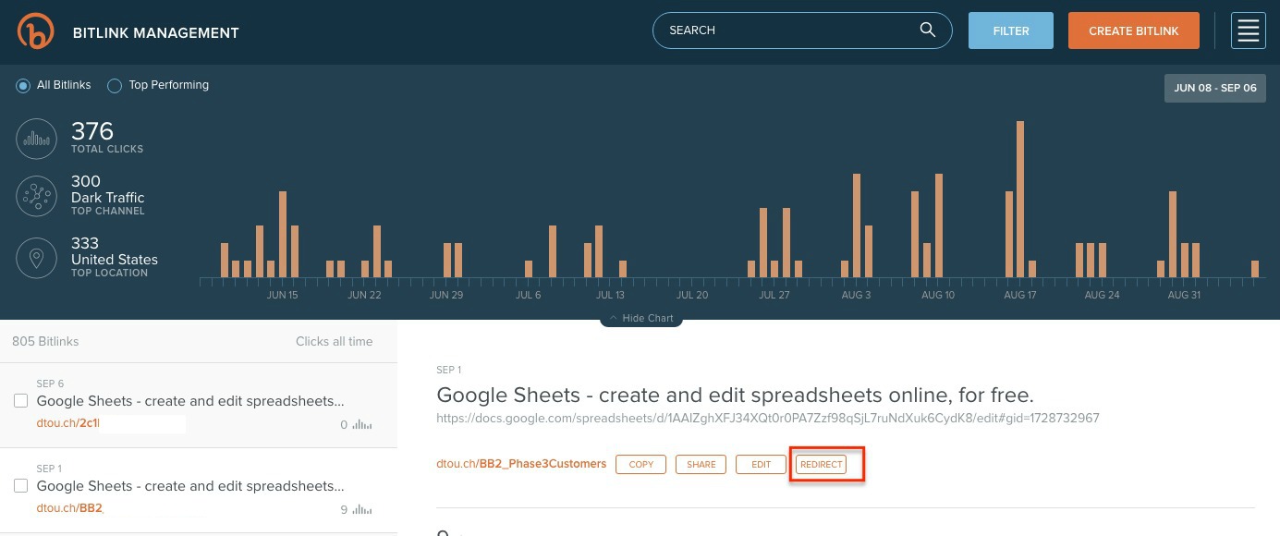Click the 300 Dark Traffic value
The height and width of the screenshot is (536, 1280).
86,181
